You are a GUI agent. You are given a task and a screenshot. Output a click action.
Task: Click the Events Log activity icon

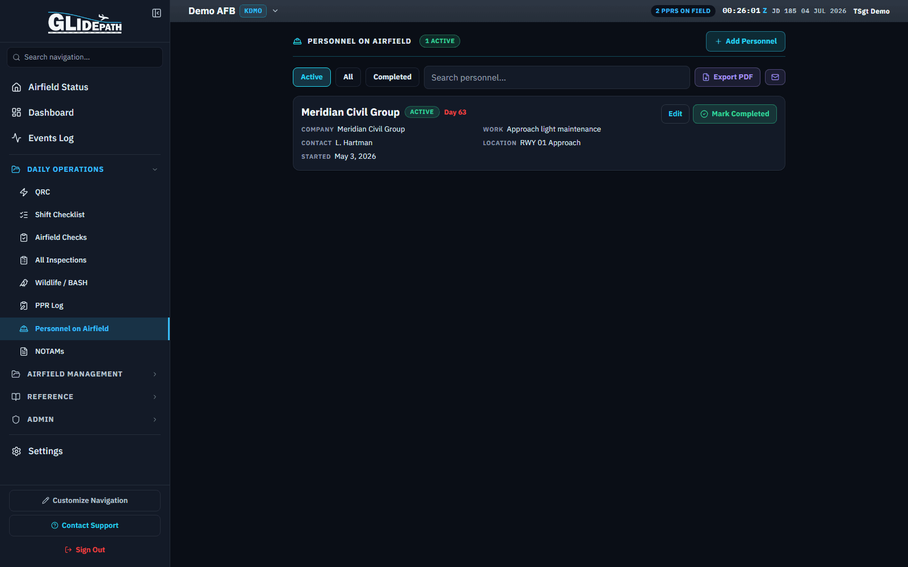pyautogui.click(x=16, y=138)
